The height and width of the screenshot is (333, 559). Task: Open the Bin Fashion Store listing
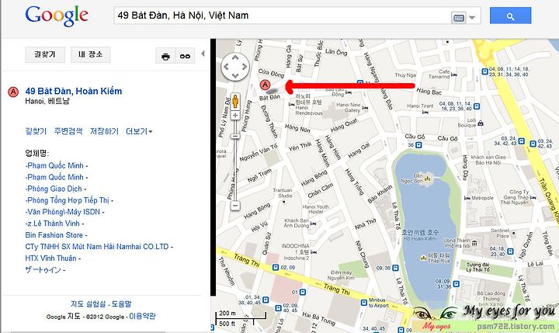coord(54,235)
